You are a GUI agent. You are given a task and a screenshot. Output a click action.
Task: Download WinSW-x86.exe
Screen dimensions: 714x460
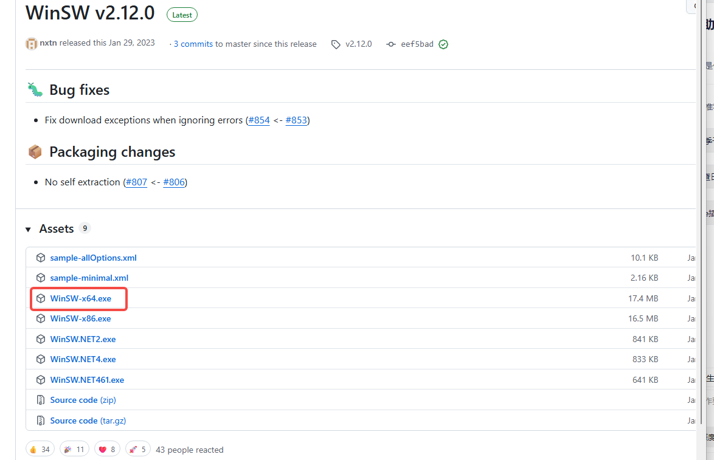[x=81, y=318]
